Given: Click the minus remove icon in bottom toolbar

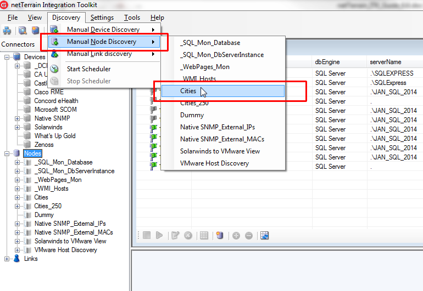Looking at the screenshot, I should pos(249,236).
